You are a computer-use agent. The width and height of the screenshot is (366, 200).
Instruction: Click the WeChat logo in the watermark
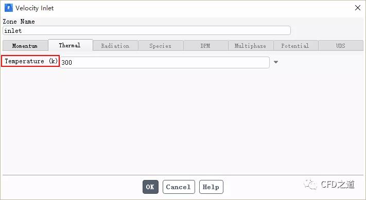click(310, 185)
